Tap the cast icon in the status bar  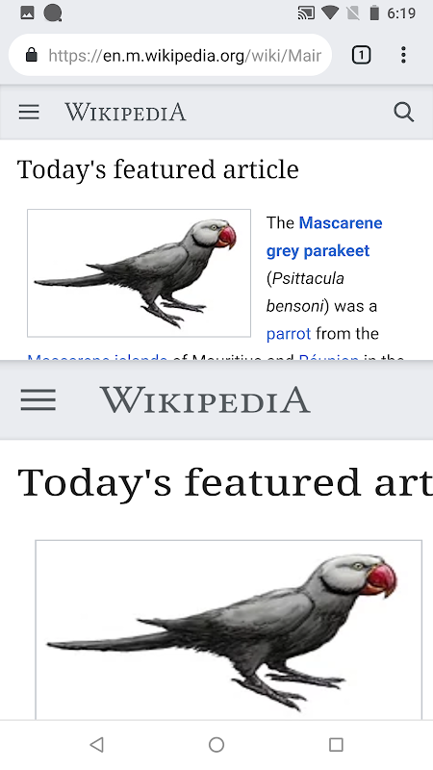pyautogui.click(x=306, y=13)
